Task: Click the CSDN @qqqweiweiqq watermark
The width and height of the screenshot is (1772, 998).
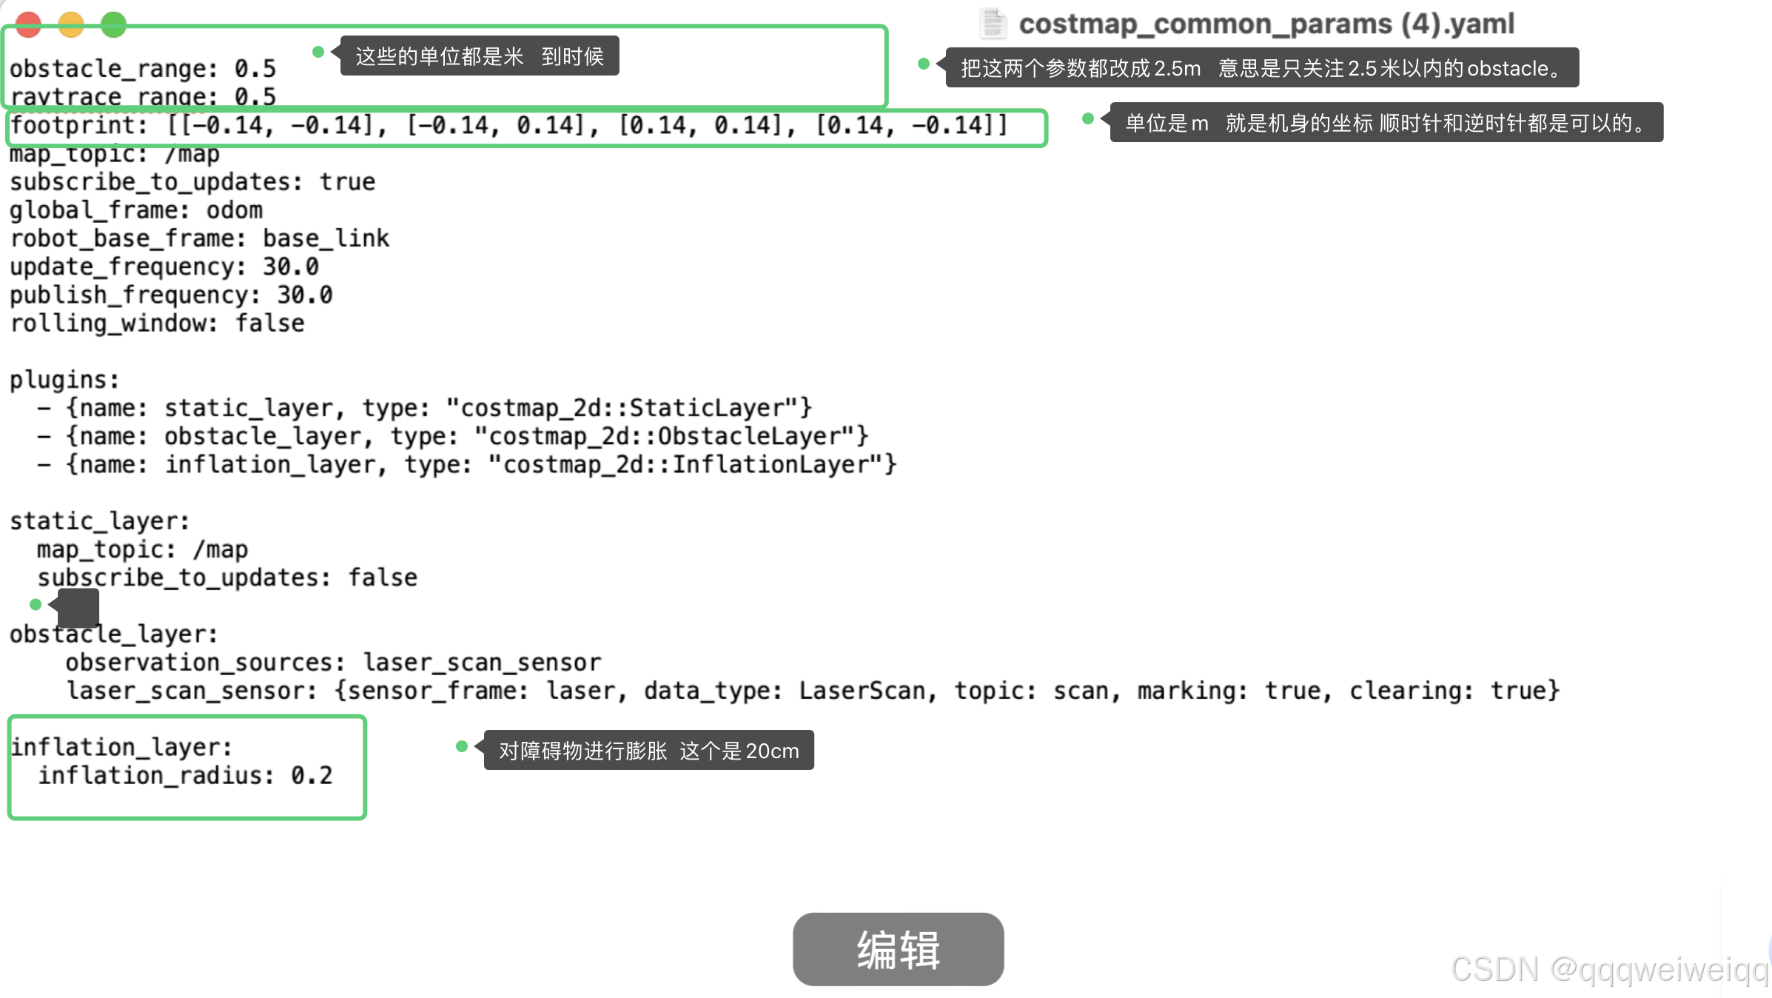Action: [1609, 970]
